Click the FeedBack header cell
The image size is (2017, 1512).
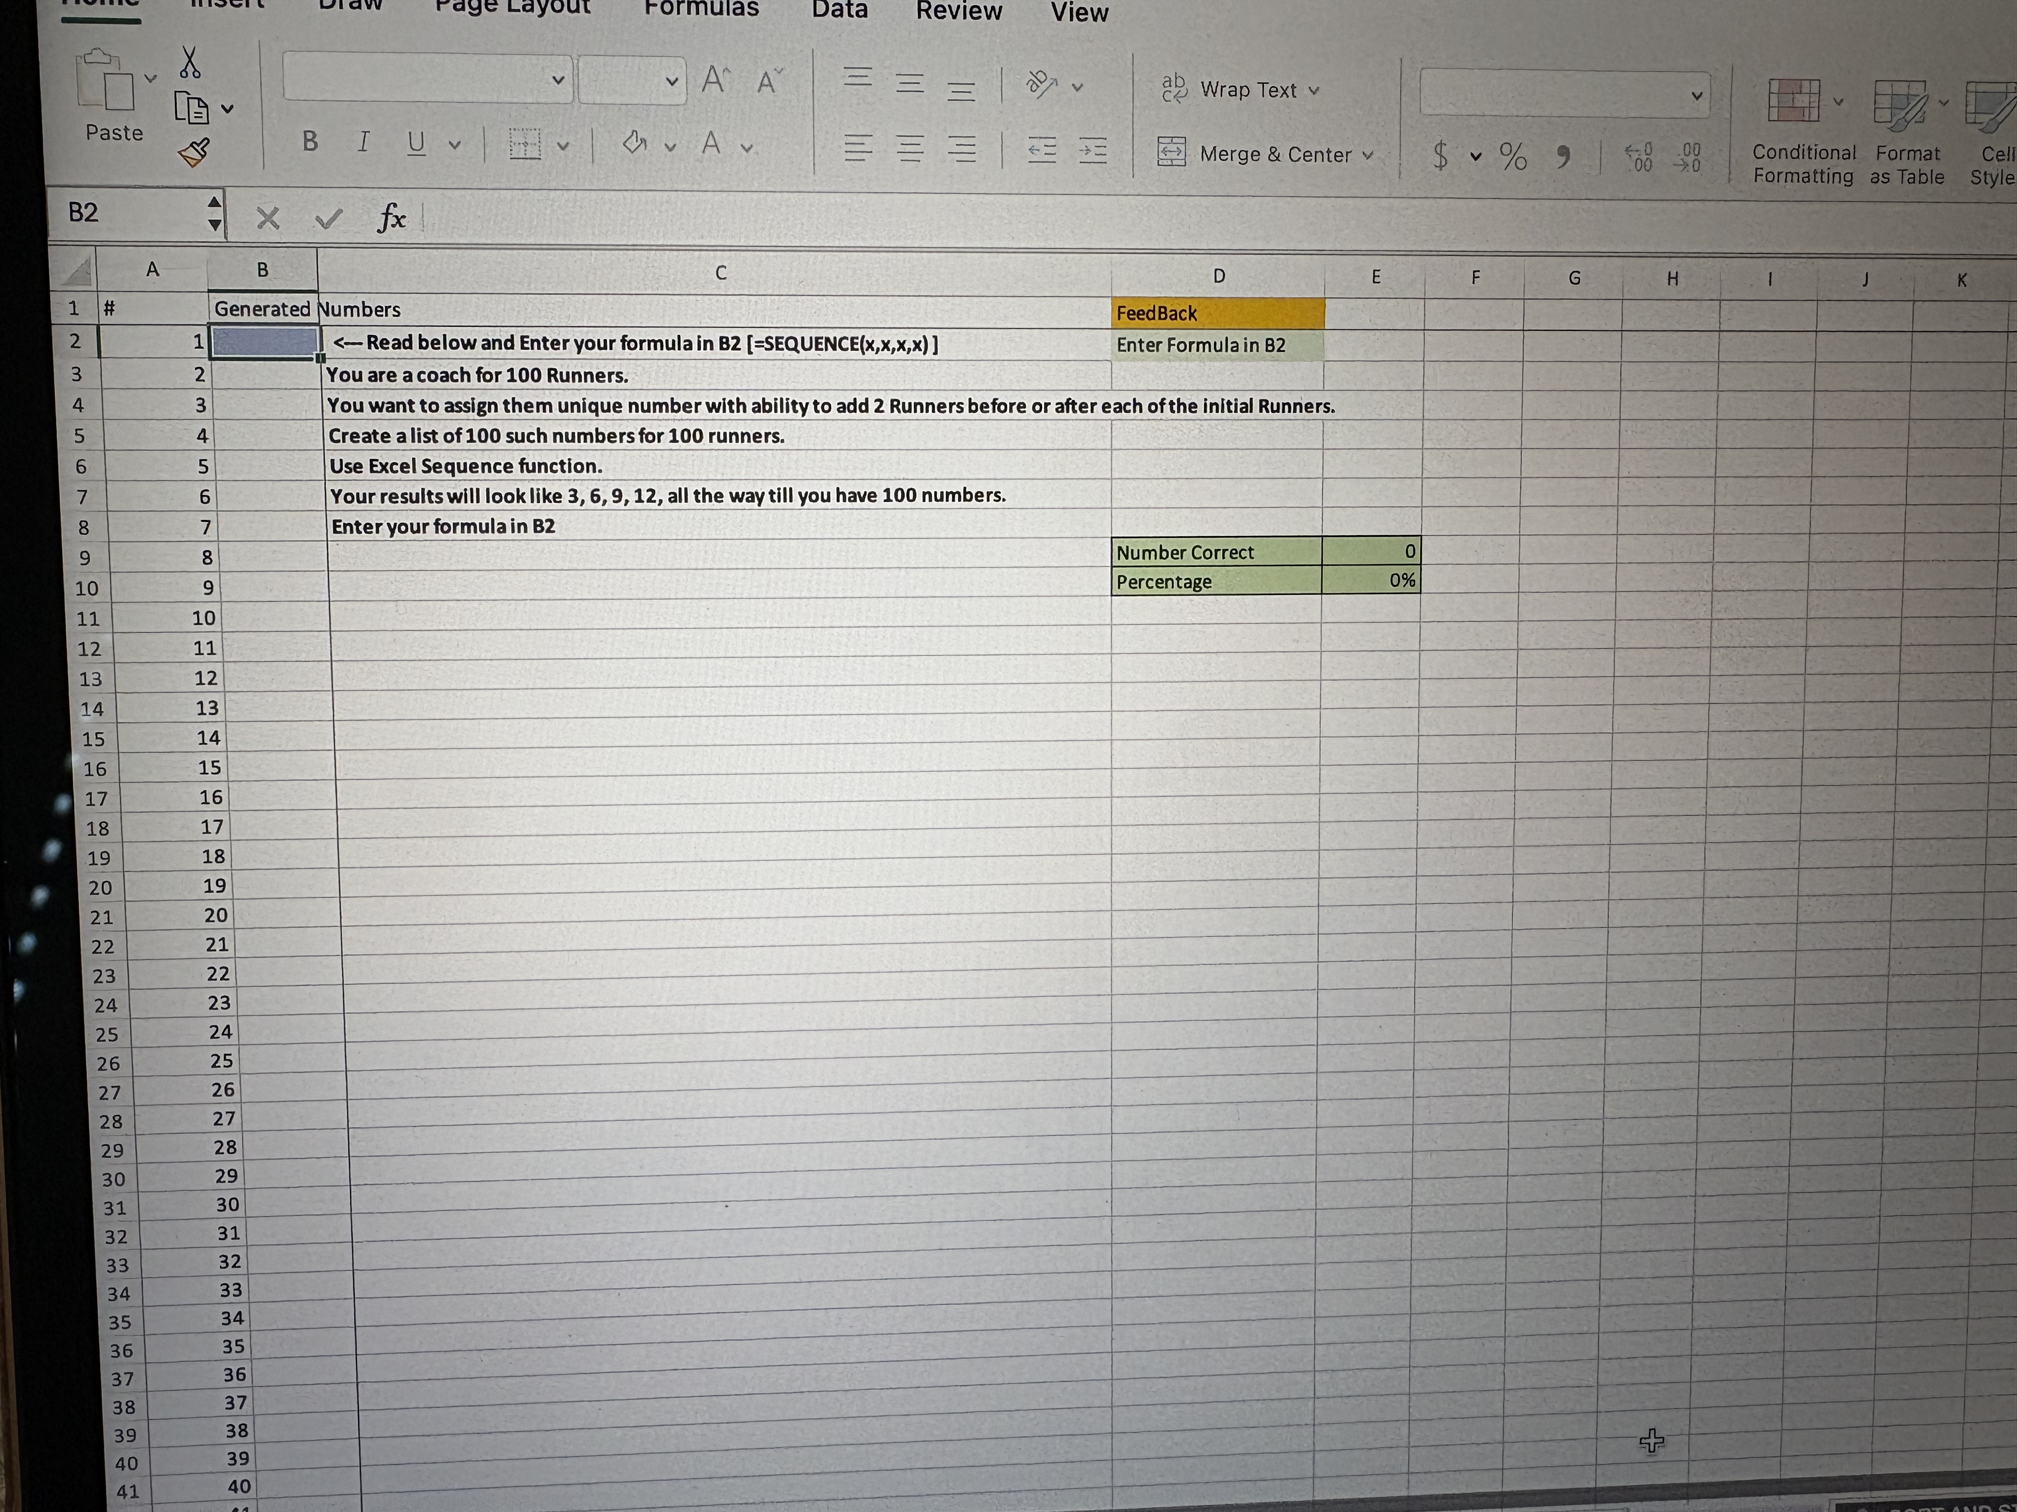coord(1217,313)
